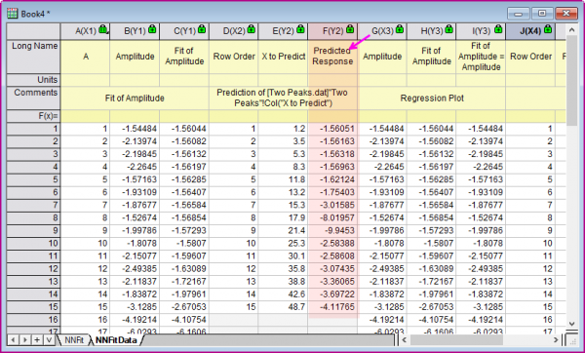Go to the previous sheet with left arrow
The width and height of the screenshot is (585, 353).
click(13, 340)
